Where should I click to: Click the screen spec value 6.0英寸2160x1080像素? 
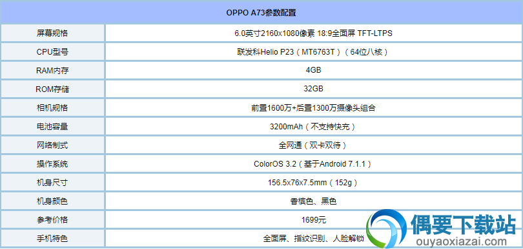pos(313,33)
